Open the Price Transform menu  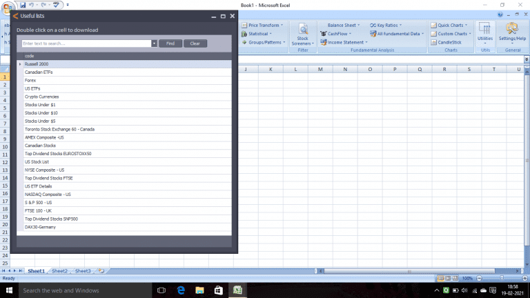click(263, 25)
